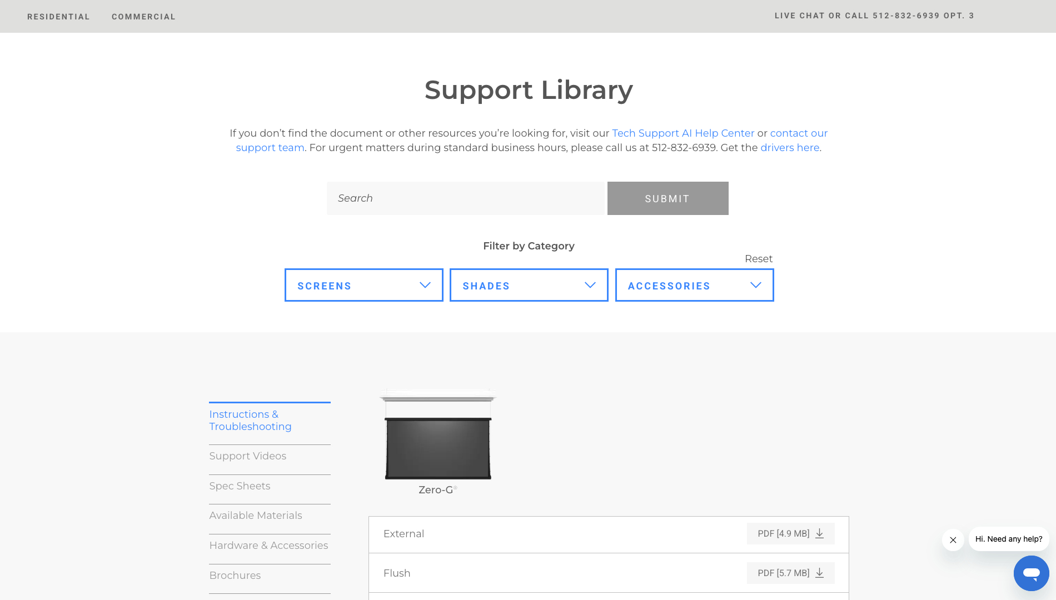Download the External PDF file
Screen dimensions: 1056x600
[x=790, y=533]
